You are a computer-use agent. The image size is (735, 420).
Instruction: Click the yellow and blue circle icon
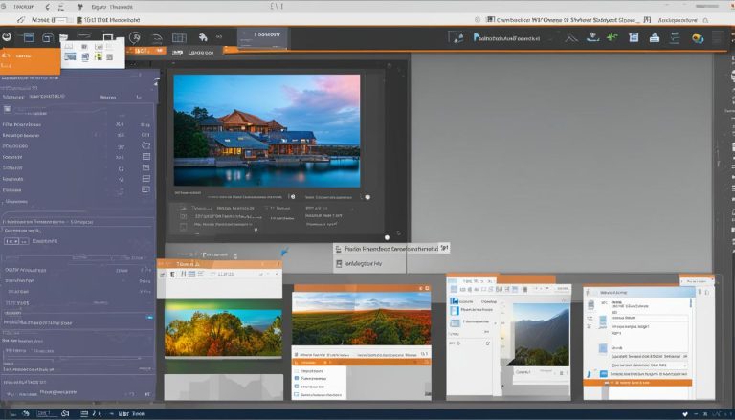698,38
